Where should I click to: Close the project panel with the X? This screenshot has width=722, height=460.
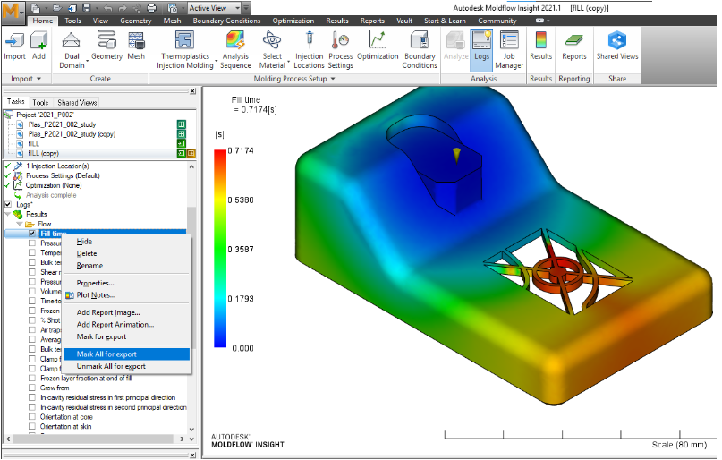192,91
